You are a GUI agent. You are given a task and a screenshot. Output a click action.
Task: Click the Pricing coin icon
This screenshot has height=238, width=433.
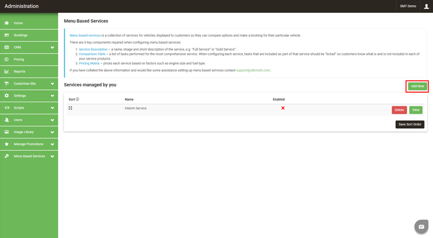click(6, 59)
